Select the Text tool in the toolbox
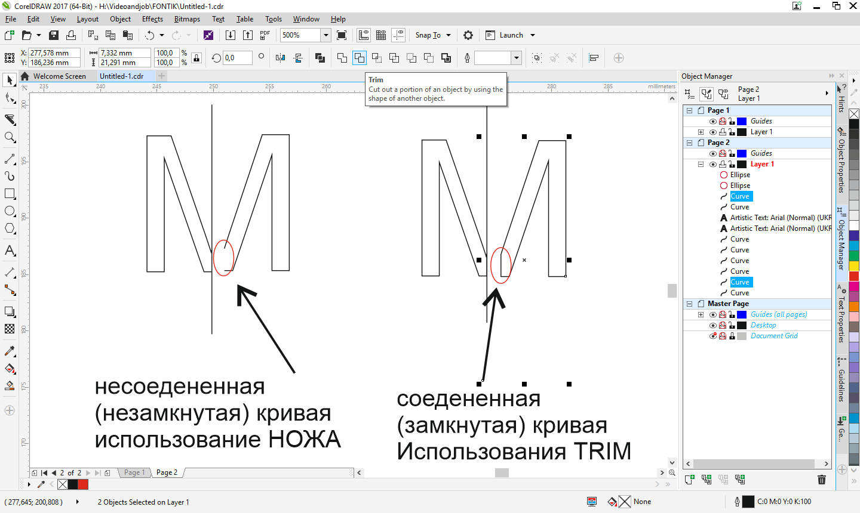Screen dimensions: 860x513 pos(10,251)
